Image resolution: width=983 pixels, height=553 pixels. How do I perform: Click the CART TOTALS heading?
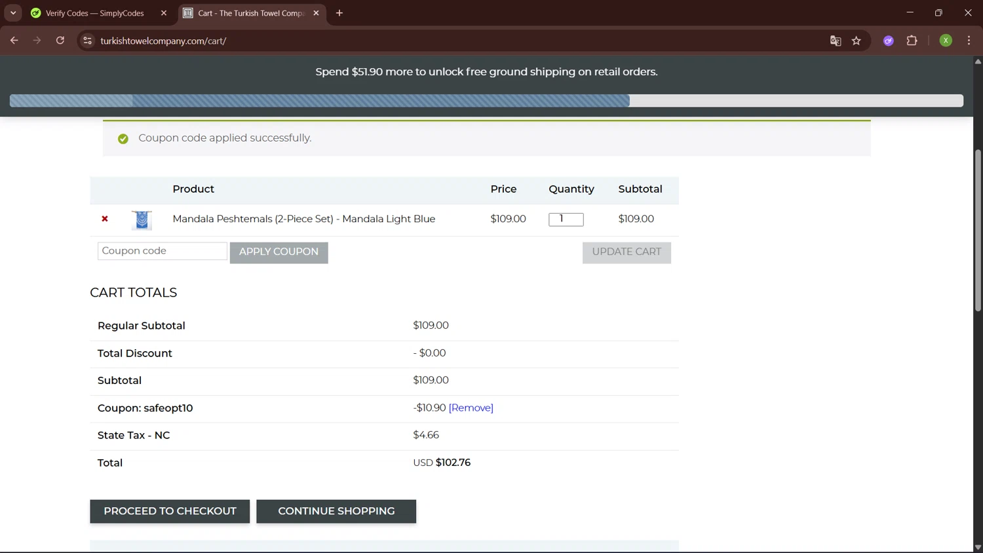134,293
